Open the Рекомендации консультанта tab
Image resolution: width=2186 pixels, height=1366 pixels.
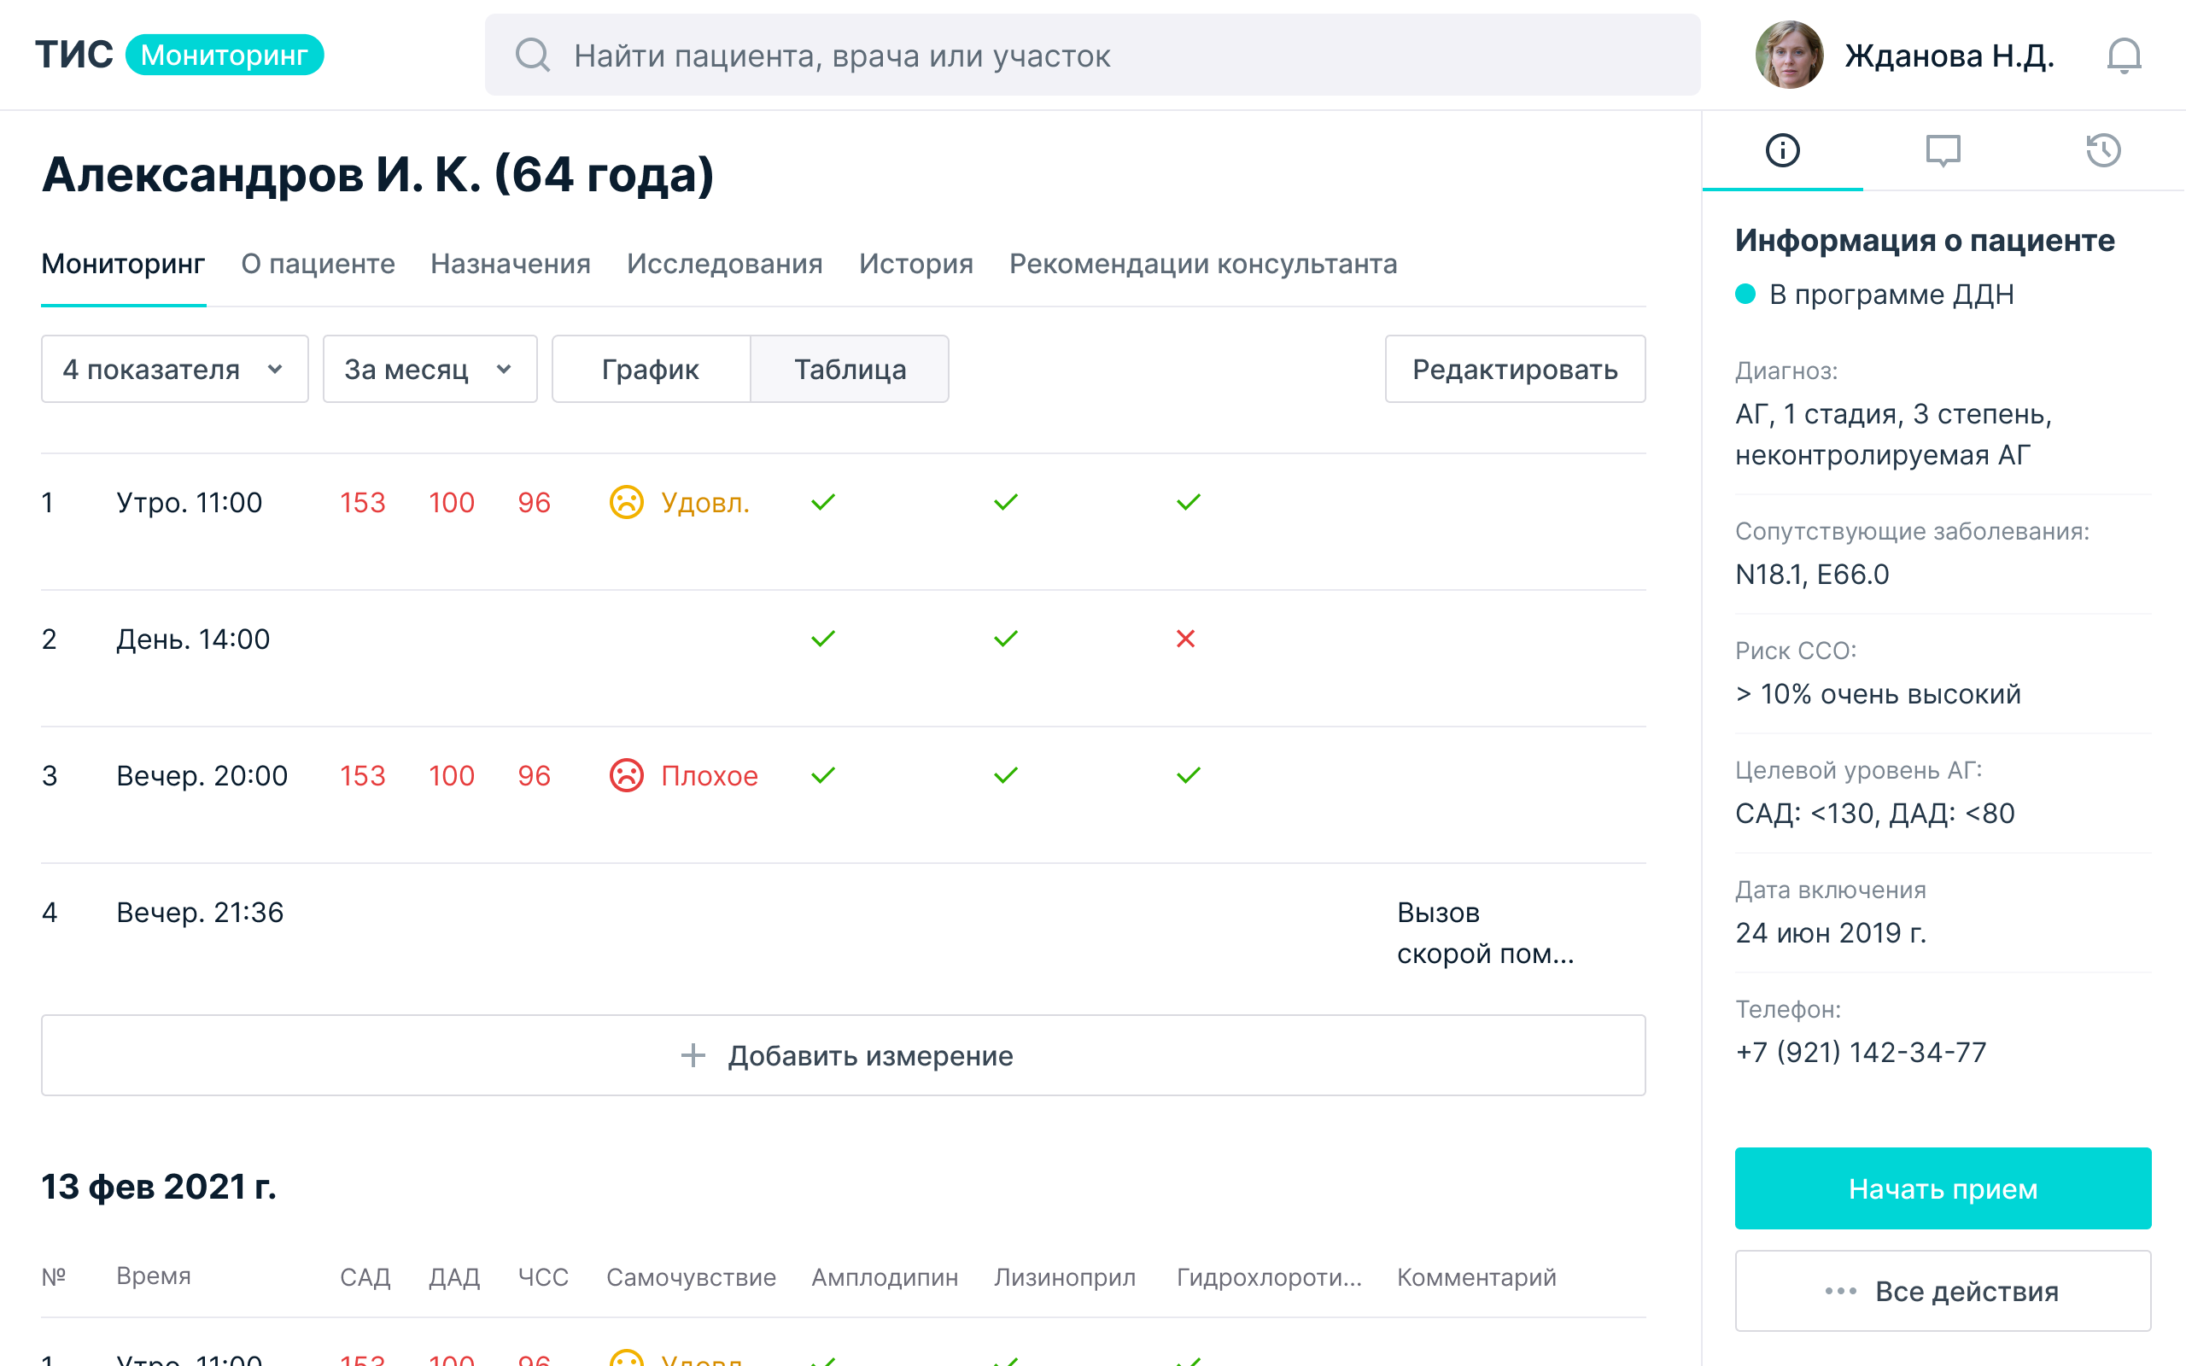(x=1202, y=264)
